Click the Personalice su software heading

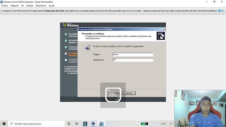[x=93, y=34]
